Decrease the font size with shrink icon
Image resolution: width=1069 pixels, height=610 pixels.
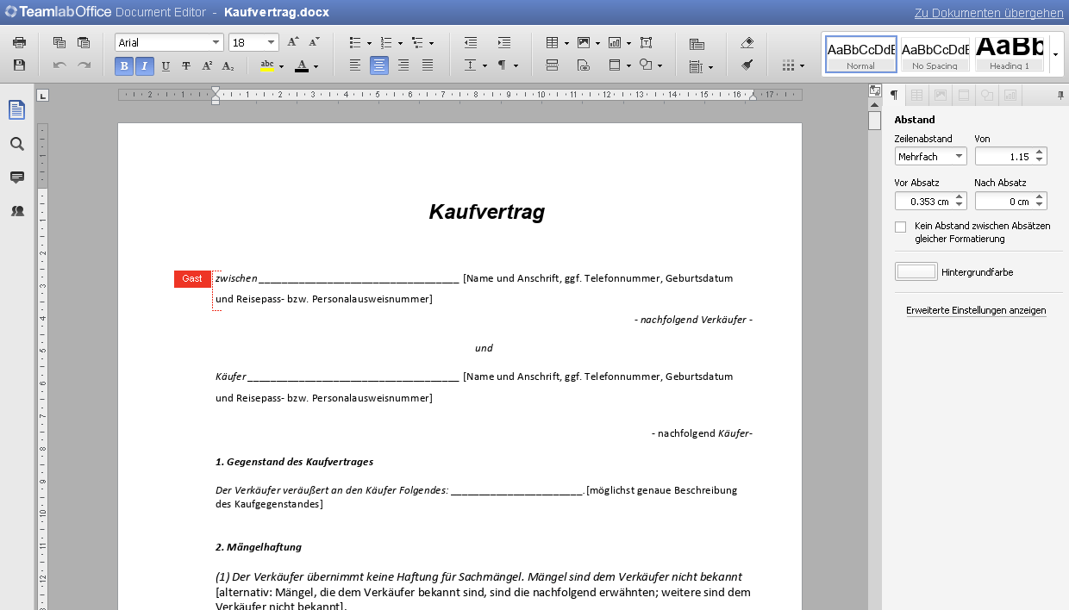[314, 42]
